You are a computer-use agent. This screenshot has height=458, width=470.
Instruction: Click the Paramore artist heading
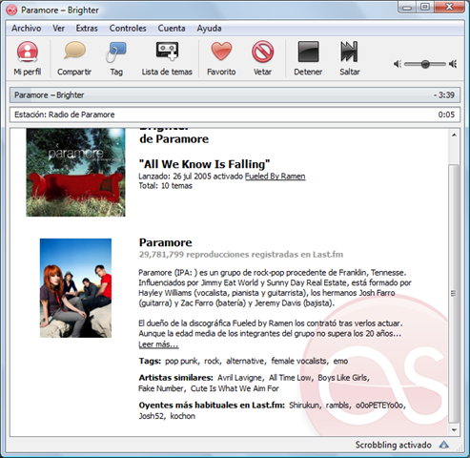[x=166, y=242]
